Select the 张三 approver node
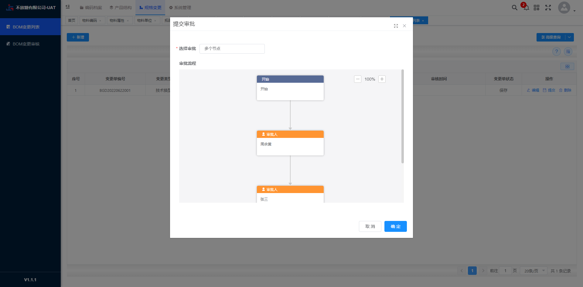The height and width of the screenshot is (287, 583). coord(290,194)
